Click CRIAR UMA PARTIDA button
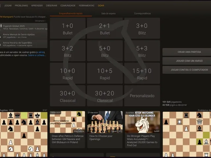Image resolution: width=211 pixels, height=158 pixels. pyautogui.click(x=187, y=52)
